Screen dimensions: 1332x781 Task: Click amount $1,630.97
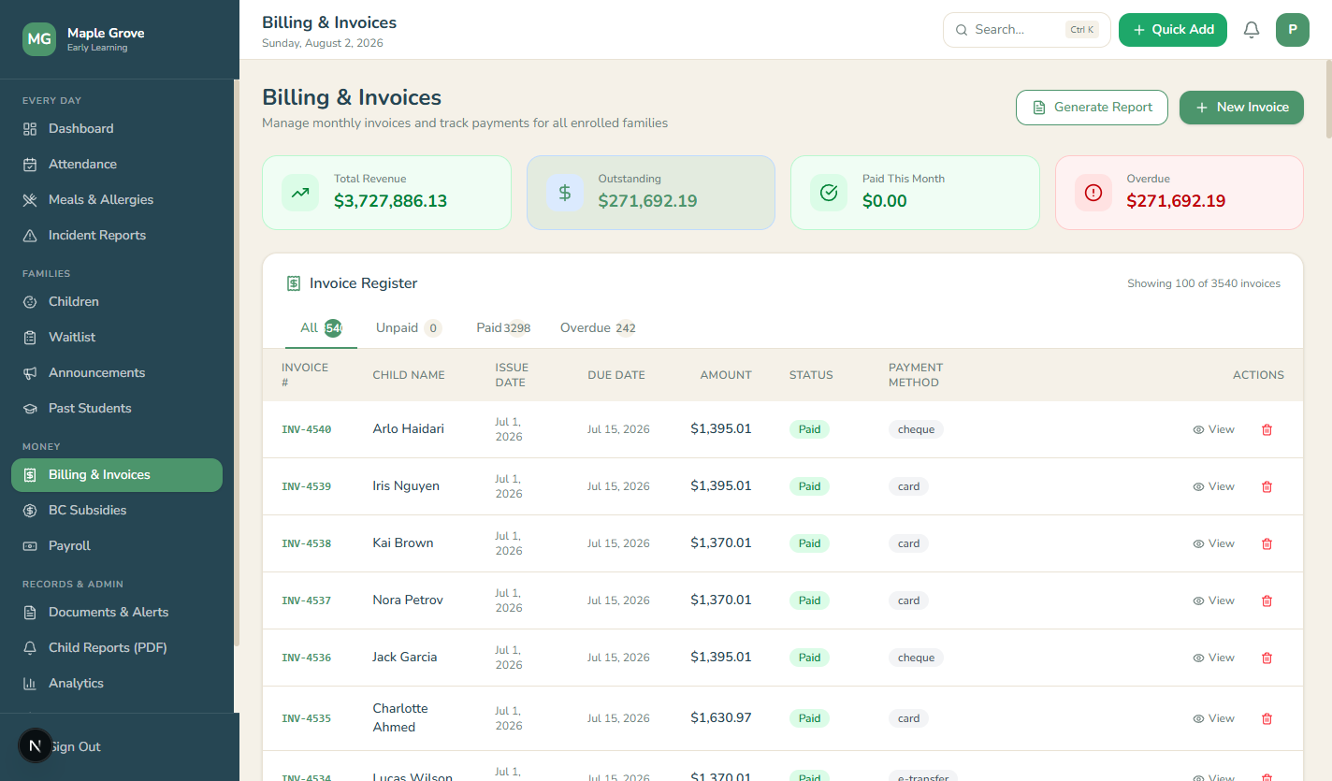coord(721,718)
